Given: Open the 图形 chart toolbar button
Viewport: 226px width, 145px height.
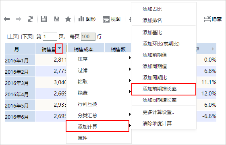Looking at the screenshot, I should pos(87,19).
